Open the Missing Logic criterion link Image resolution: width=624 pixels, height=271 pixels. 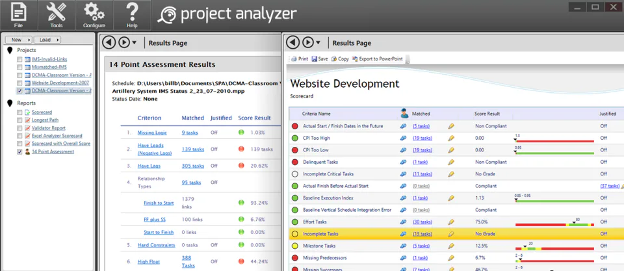[x=152, y=133]
